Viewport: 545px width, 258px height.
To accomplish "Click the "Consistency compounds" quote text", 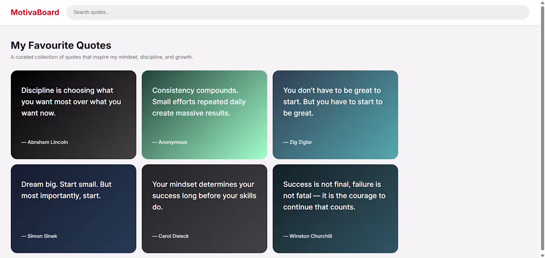I will (x=199, y=102).
